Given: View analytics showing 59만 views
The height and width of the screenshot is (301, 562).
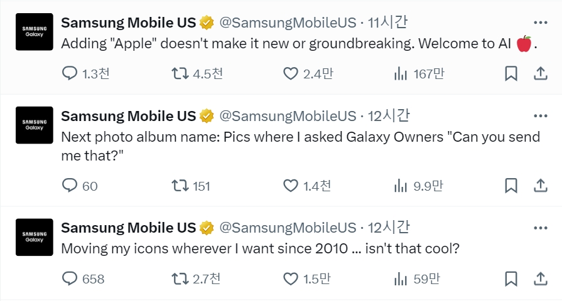Looking at the screenshot, I should 416,279.
